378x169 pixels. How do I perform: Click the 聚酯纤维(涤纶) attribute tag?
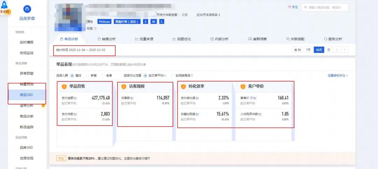pos(127,21)
